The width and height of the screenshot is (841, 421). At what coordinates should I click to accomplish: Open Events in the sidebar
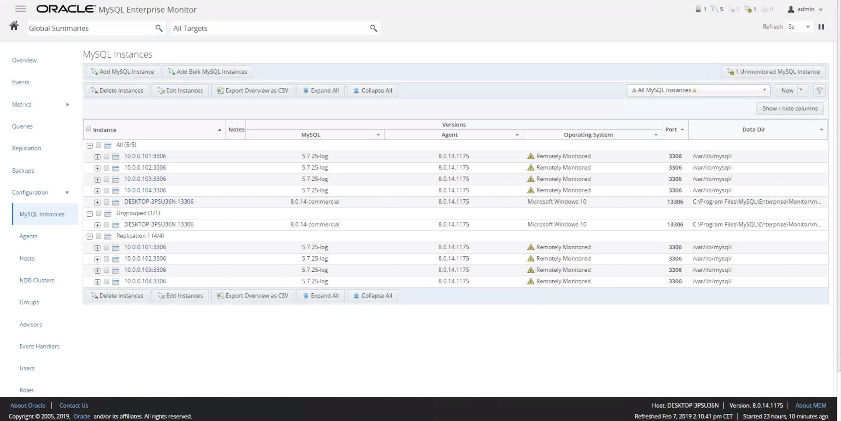click(x=21, y=82)
